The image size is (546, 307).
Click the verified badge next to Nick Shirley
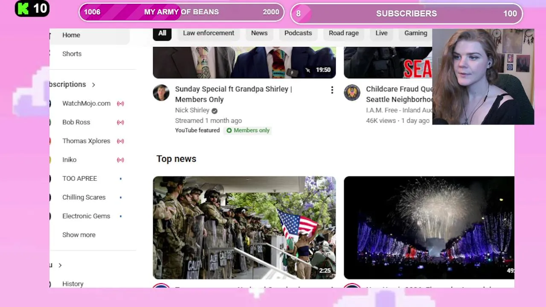pyautogui.click(x=214, y=110)
